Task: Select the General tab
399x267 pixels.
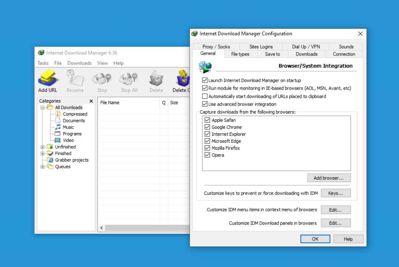Action: pyautogui.click(x=208, y=53)
